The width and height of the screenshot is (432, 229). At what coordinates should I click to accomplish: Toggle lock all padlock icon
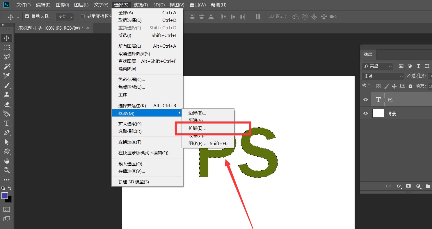tap(410, 86)
